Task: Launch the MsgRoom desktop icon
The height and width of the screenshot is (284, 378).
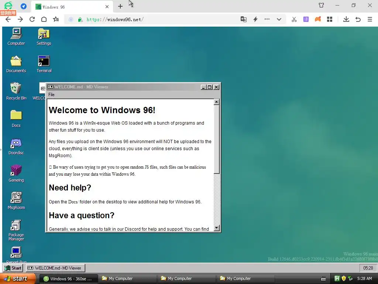Action: (16, 201)
